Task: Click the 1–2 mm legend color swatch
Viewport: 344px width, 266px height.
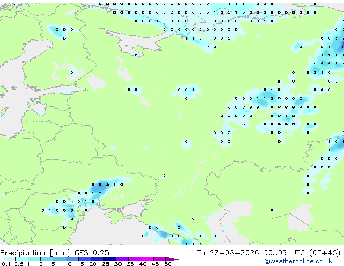Action: click(34, 259)
